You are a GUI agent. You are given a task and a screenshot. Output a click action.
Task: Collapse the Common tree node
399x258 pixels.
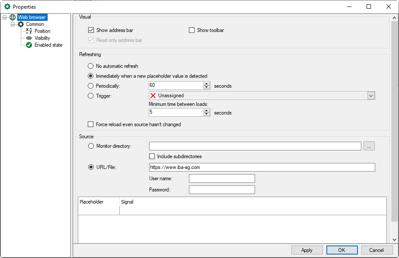click(13, 24)
